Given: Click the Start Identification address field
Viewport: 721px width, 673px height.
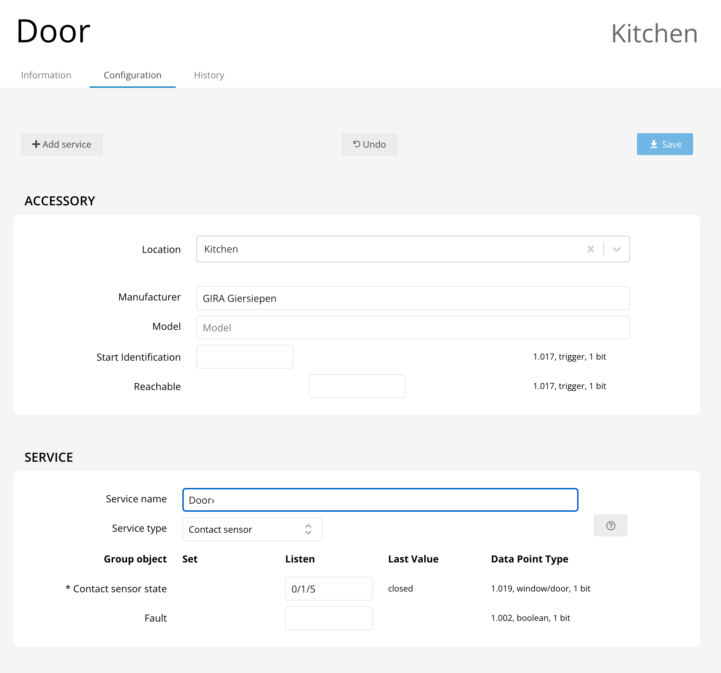Looking at the screenshot, I should coord(244,357).
